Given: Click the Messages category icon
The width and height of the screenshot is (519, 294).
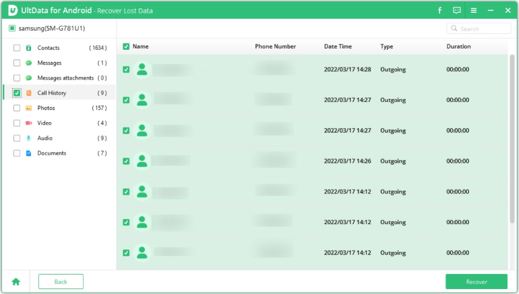Looking at the screenshot, I should (29, 63).
